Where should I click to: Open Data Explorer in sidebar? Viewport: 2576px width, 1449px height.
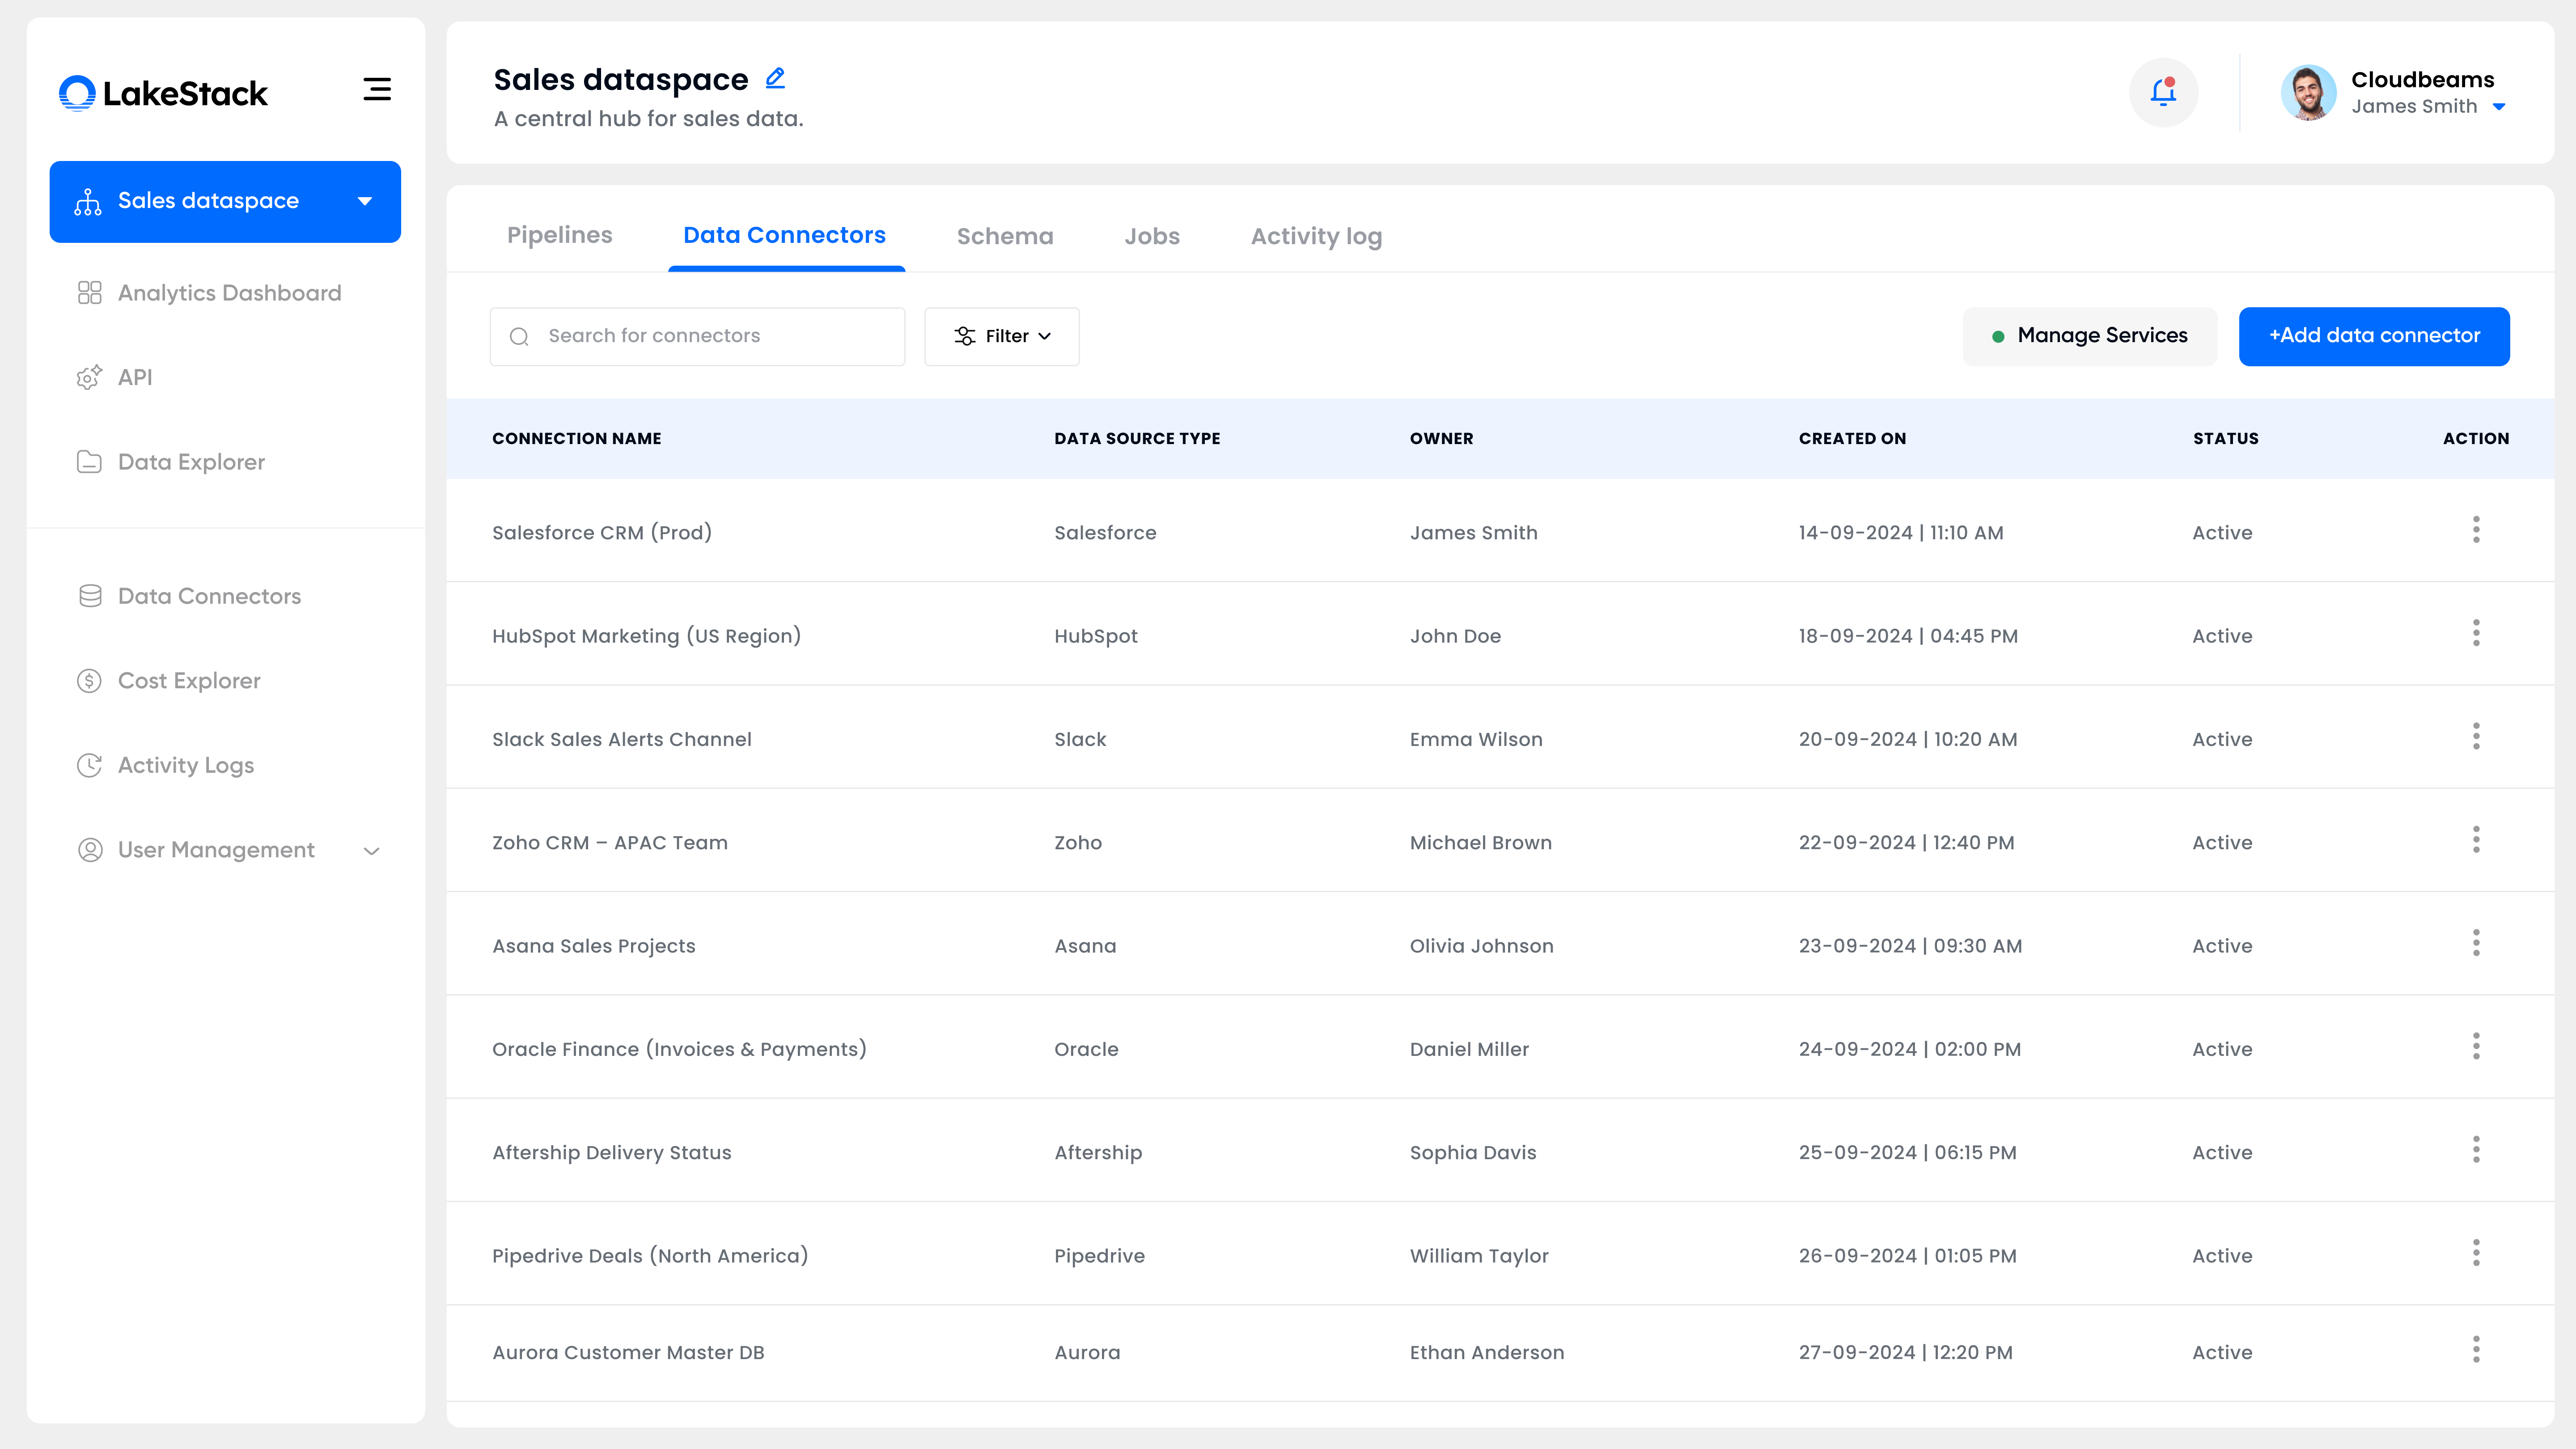(x=191, y=462)
